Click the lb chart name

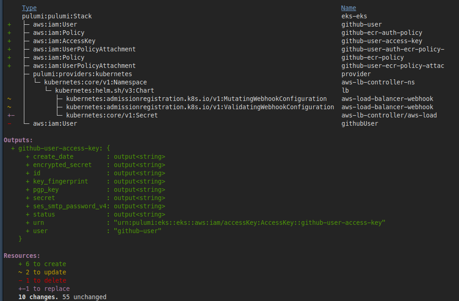[x=345, y=90]
